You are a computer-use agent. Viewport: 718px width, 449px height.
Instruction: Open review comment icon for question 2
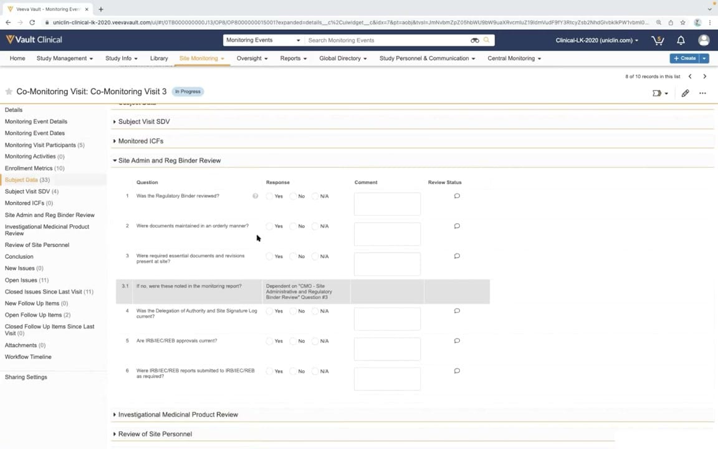(456, 226)
